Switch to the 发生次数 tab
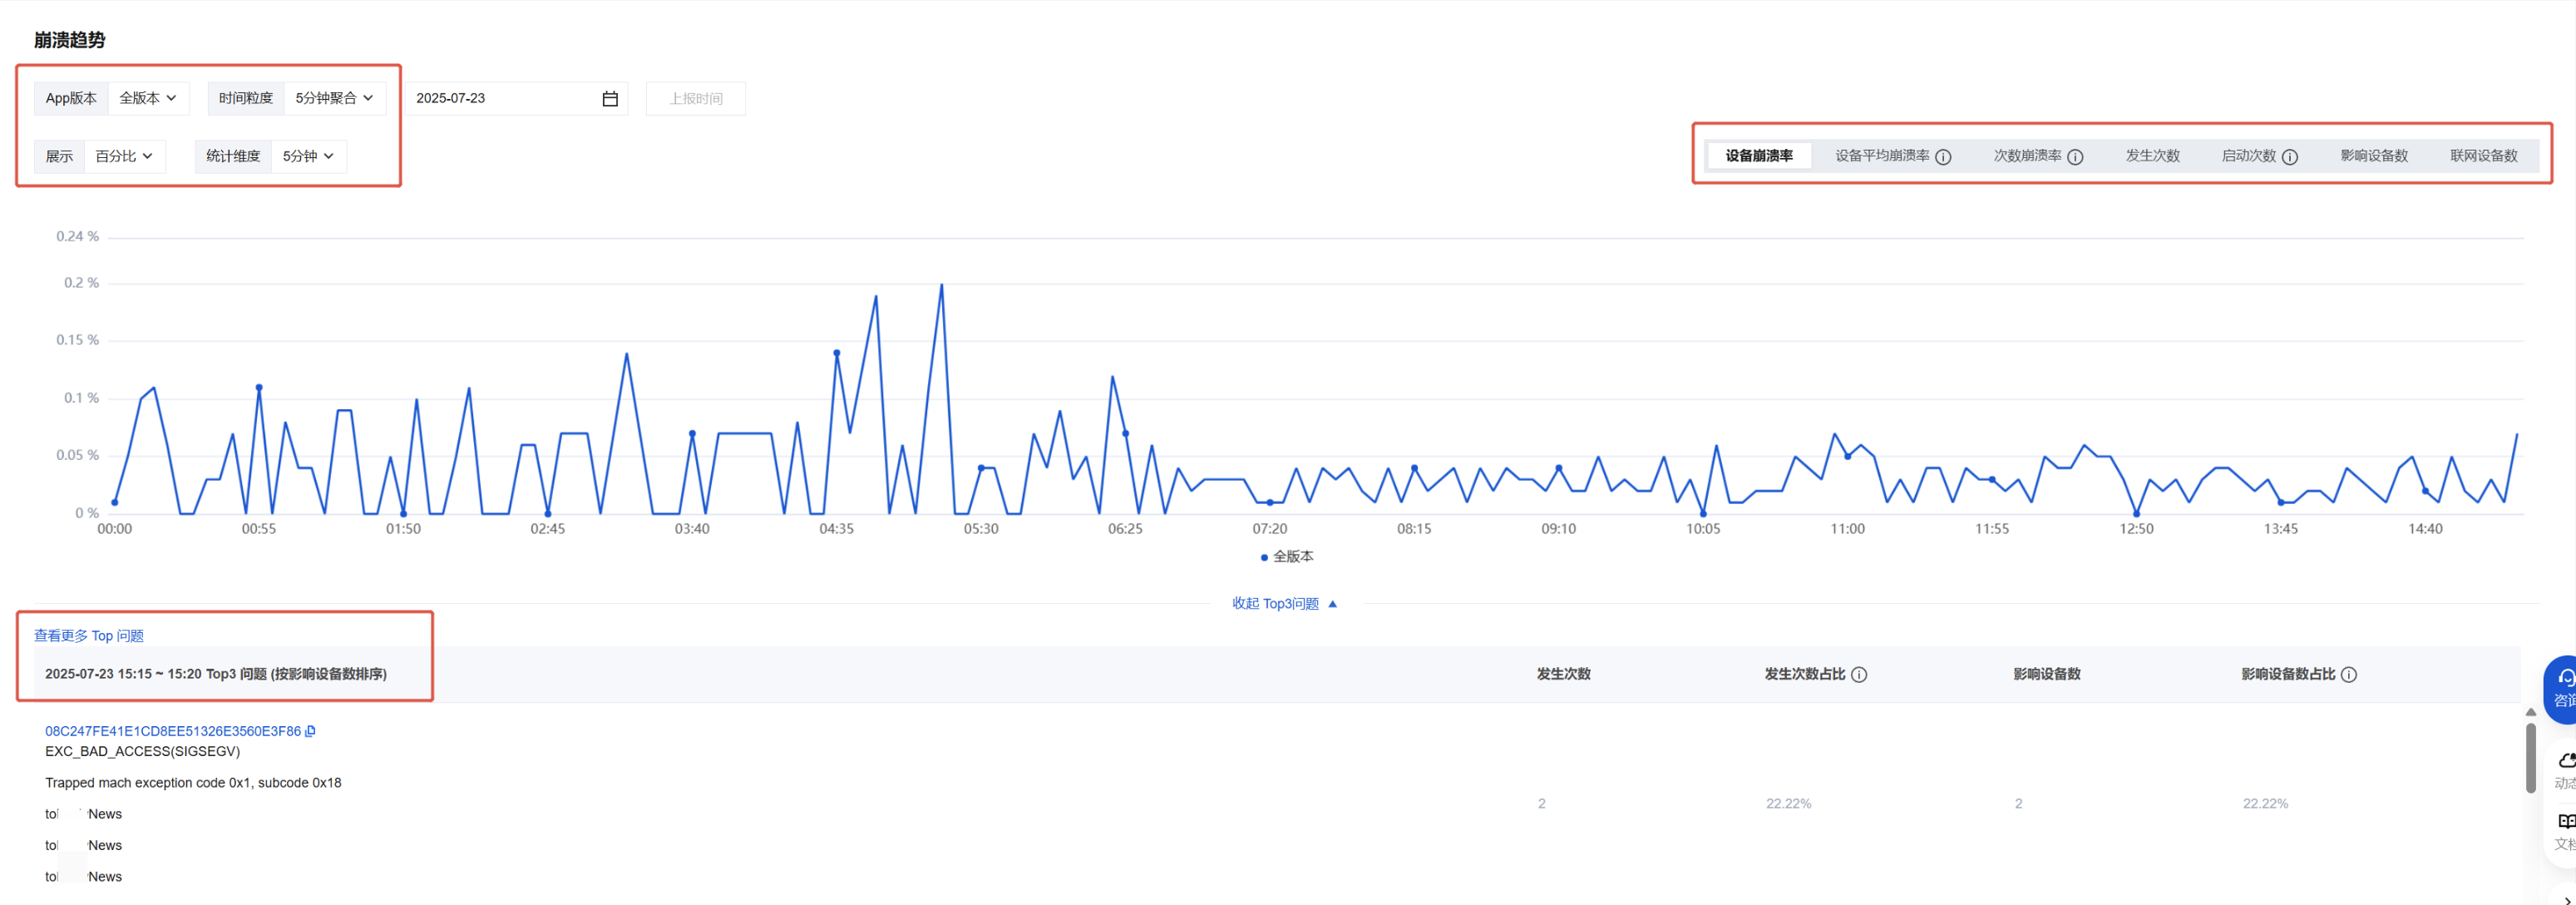The height and width of the screenshot is (905, 2576). coord(2152,156)
